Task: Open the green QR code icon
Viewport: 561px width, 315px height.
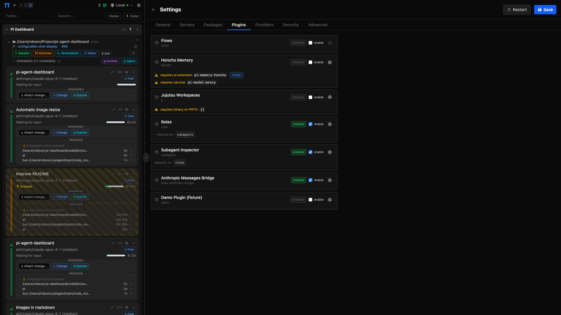Action: [x=105, y=5]
